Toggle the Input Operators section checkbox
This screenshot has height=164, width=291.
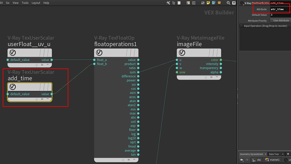[x=241, y=26]
